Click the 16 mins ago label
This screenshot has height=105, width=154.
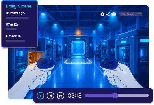pyautogui.click(x=15, y=13)
